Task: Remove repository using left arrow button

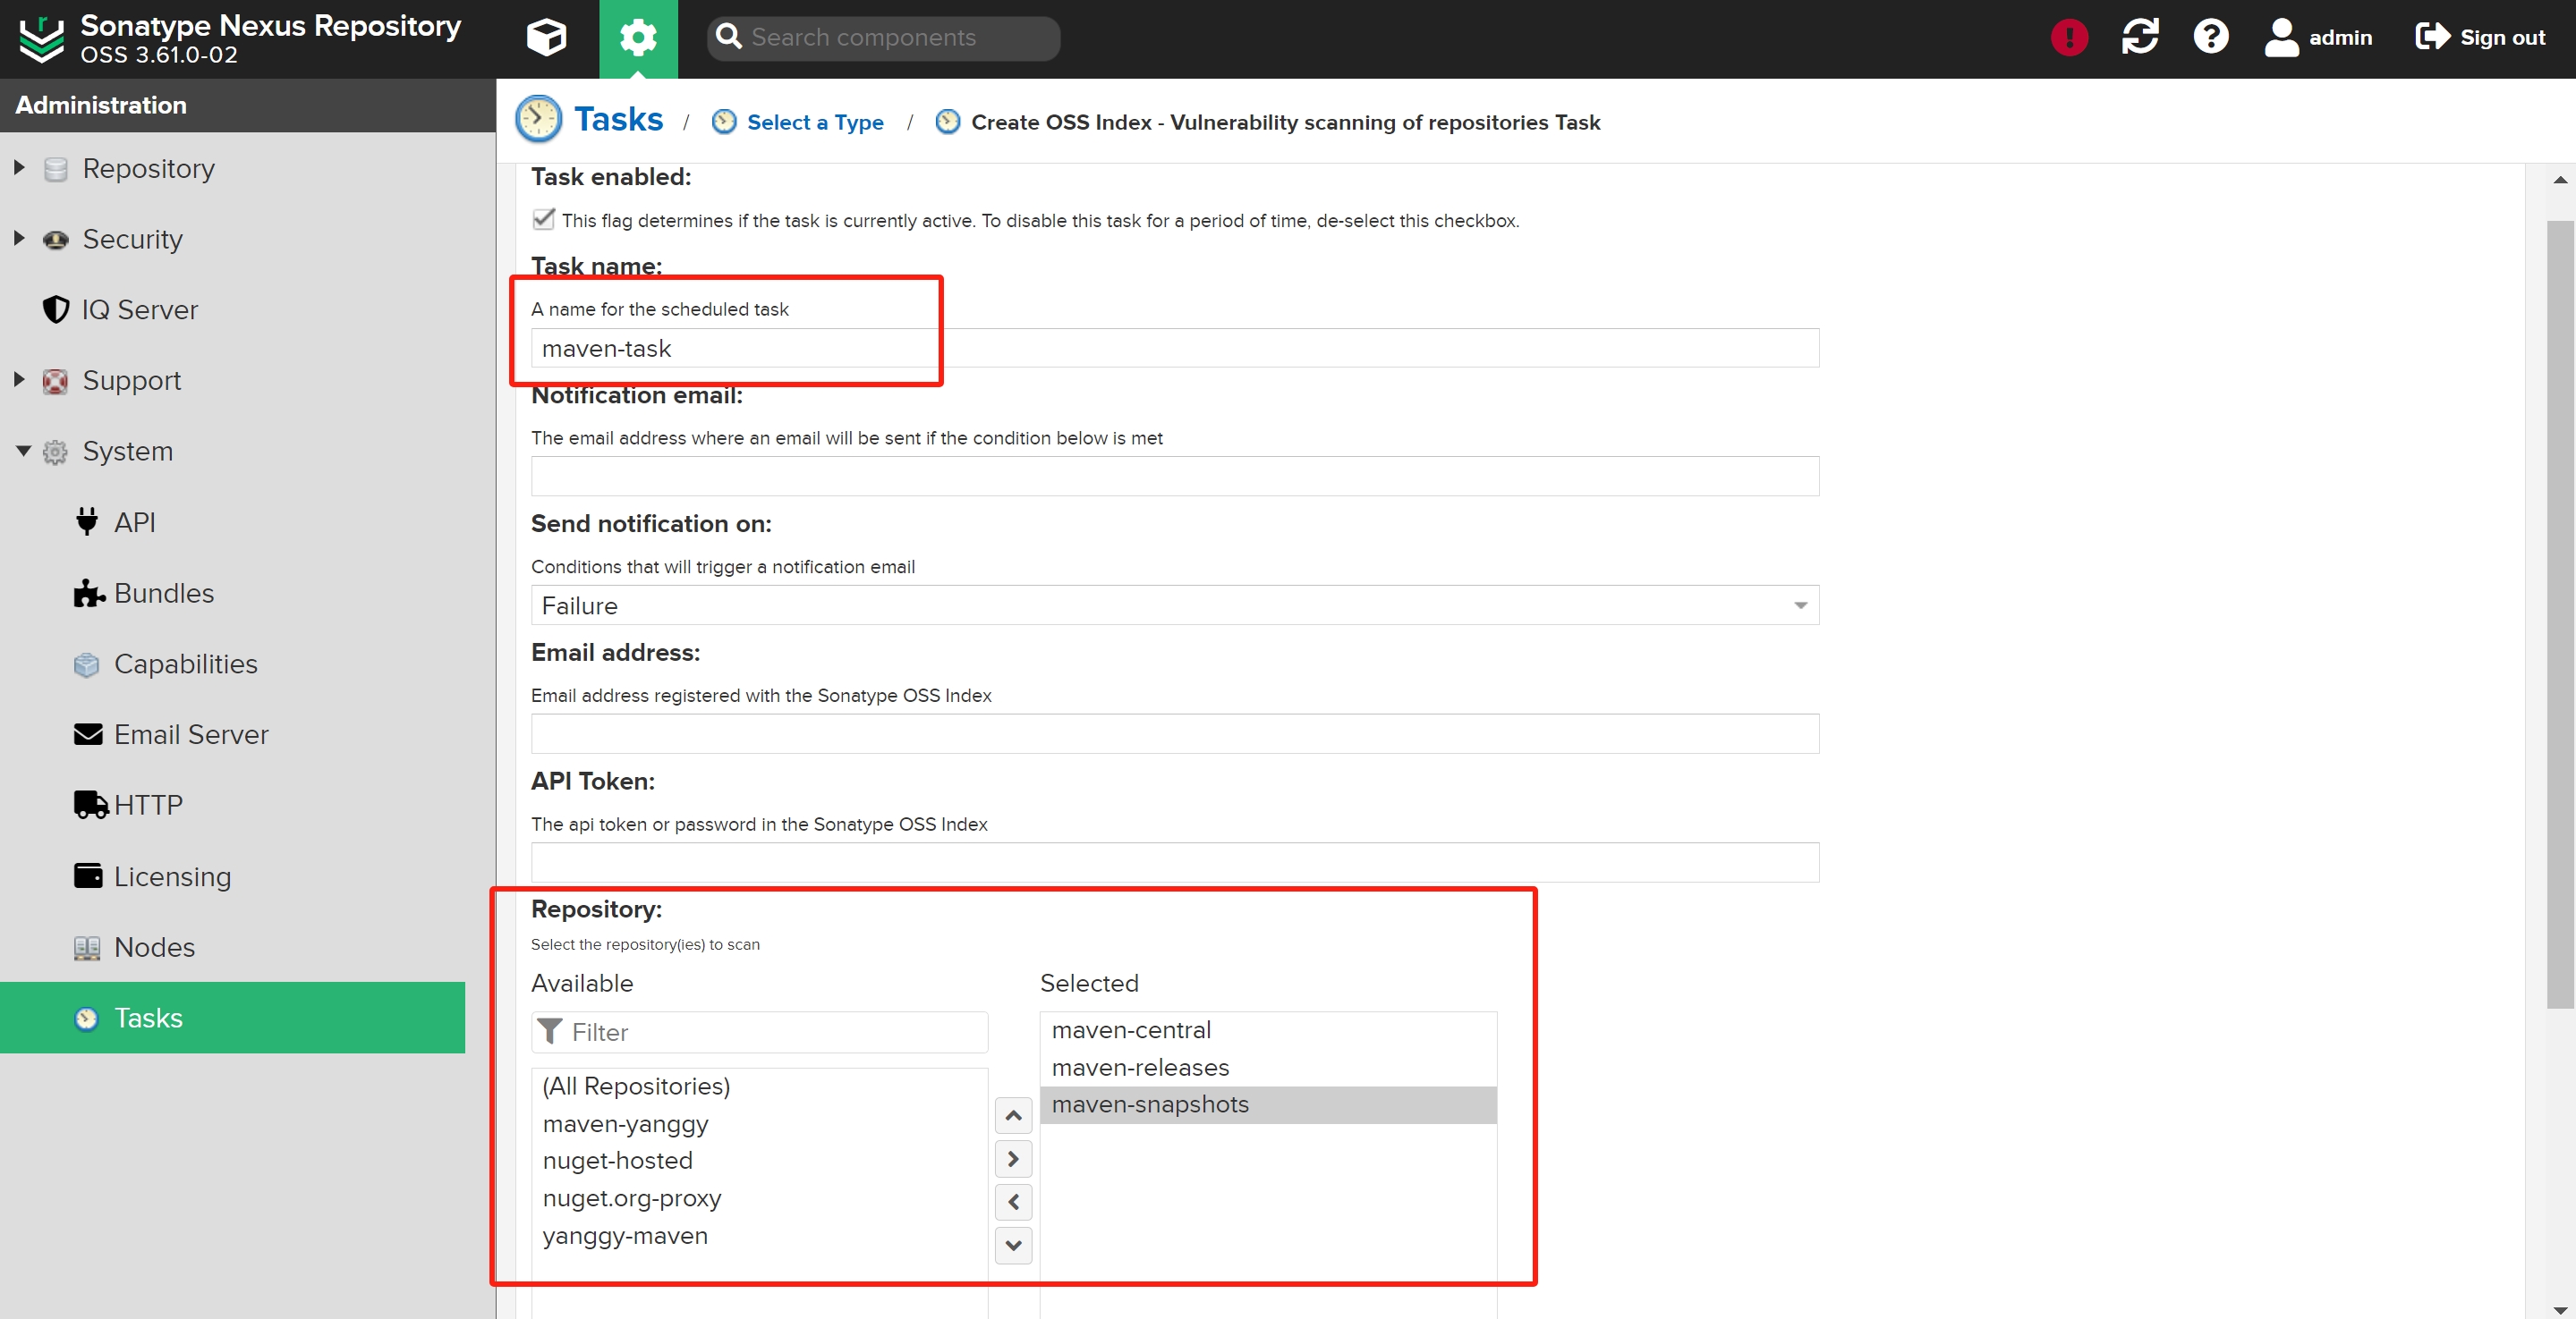Action: click(x=1013, y=1202)
